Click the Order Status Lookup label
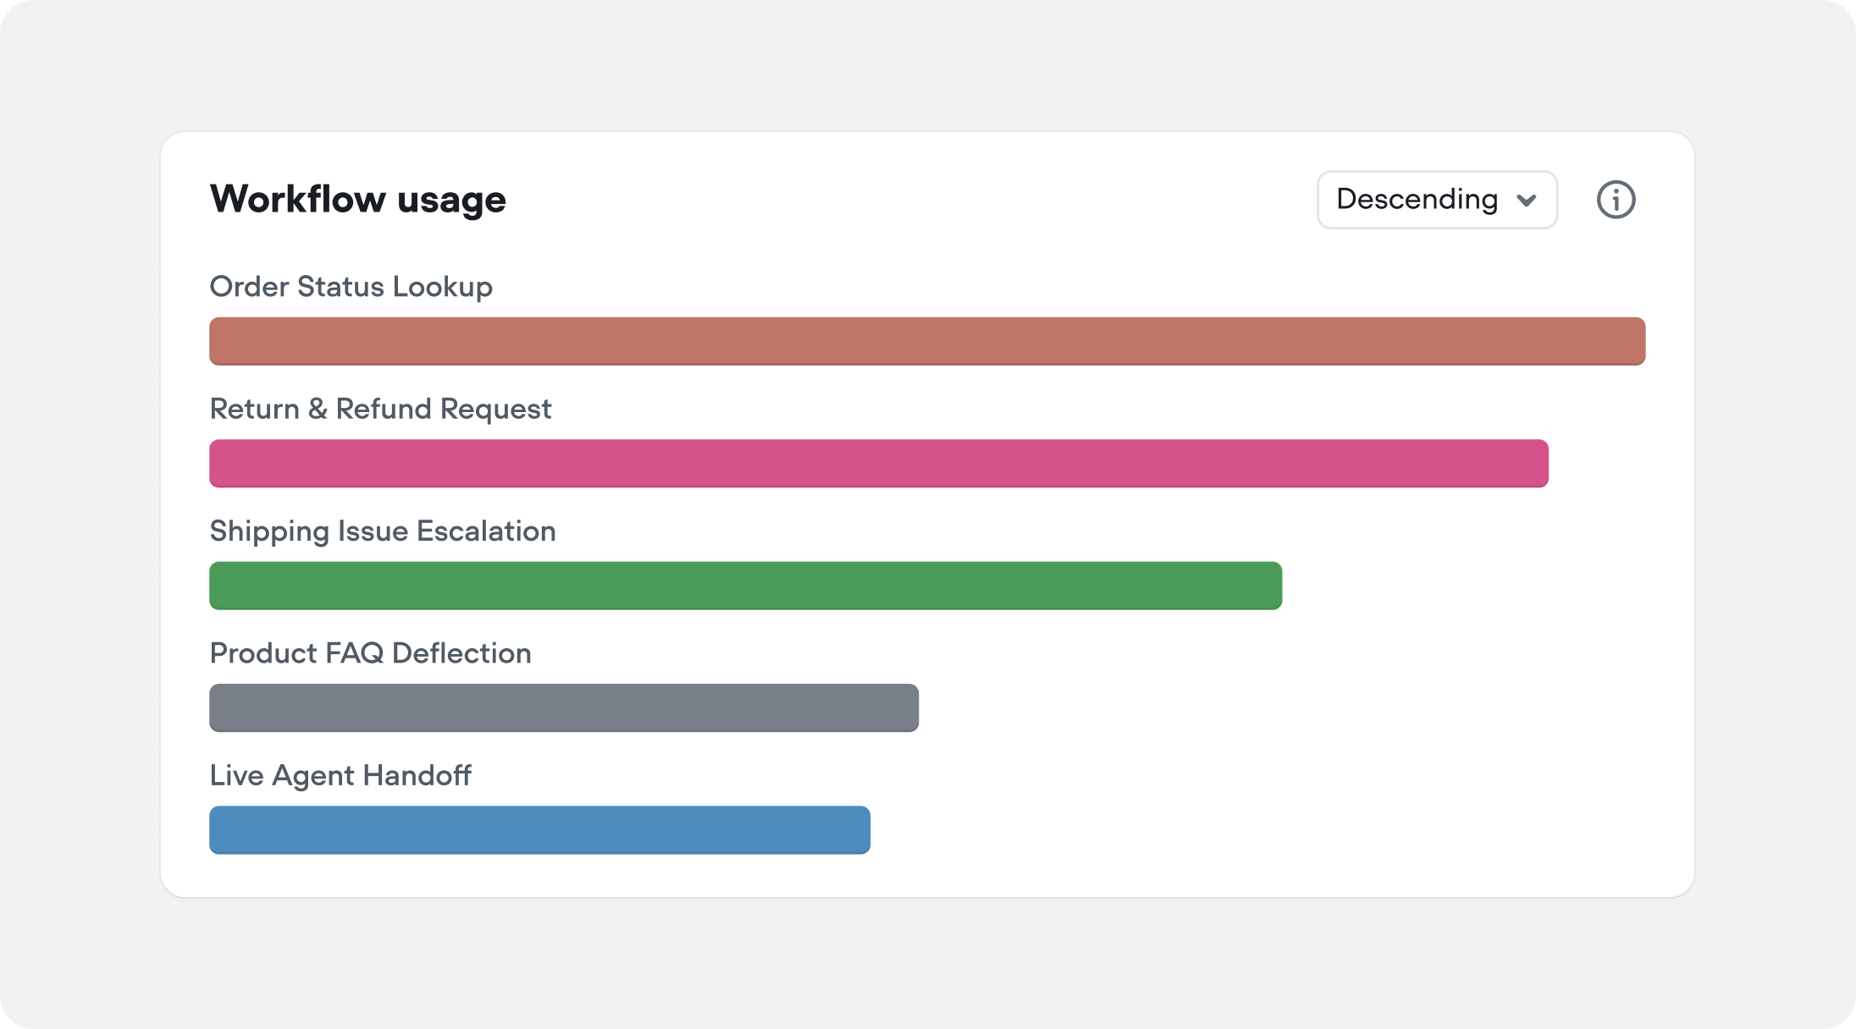Viewport: 1856px width, 1029px height. click(x=351, y=287)
